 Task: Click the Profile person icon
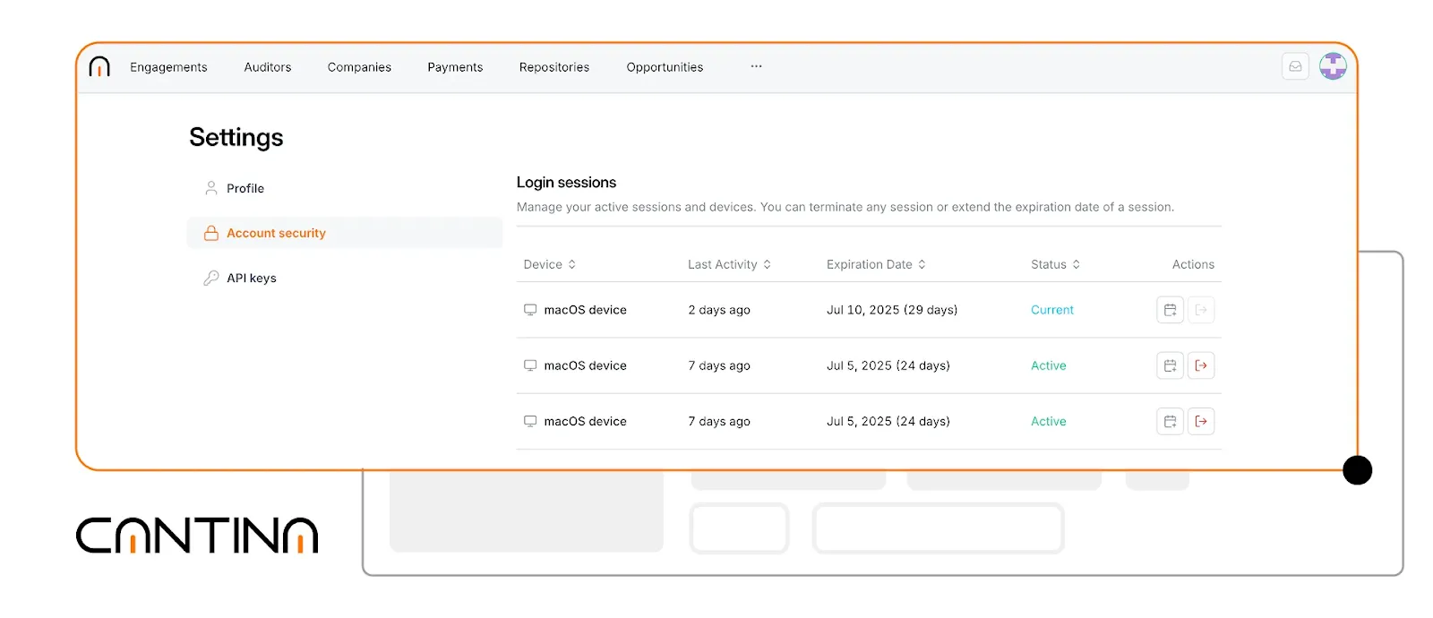click(211, 188)
